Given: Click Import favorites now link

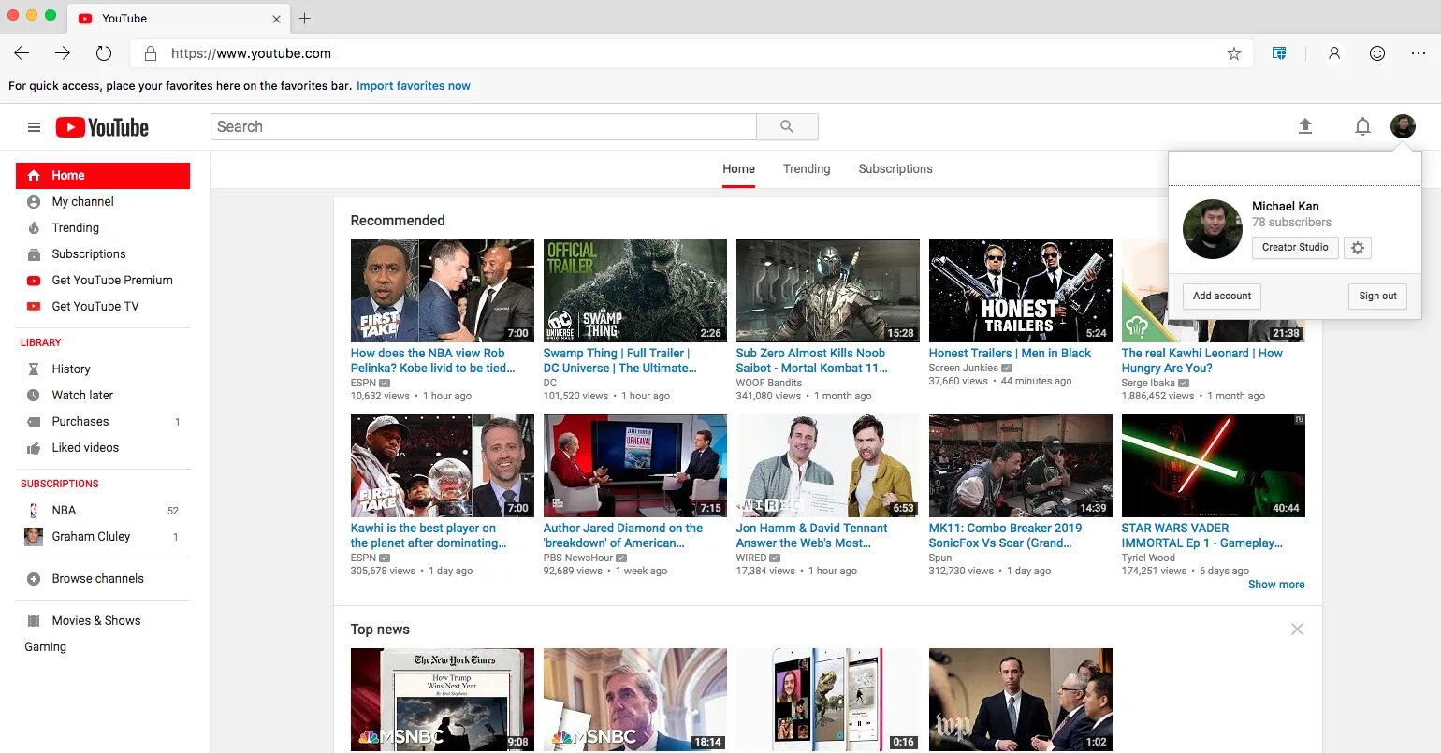Looking at the screenshot, I should 414,85.
